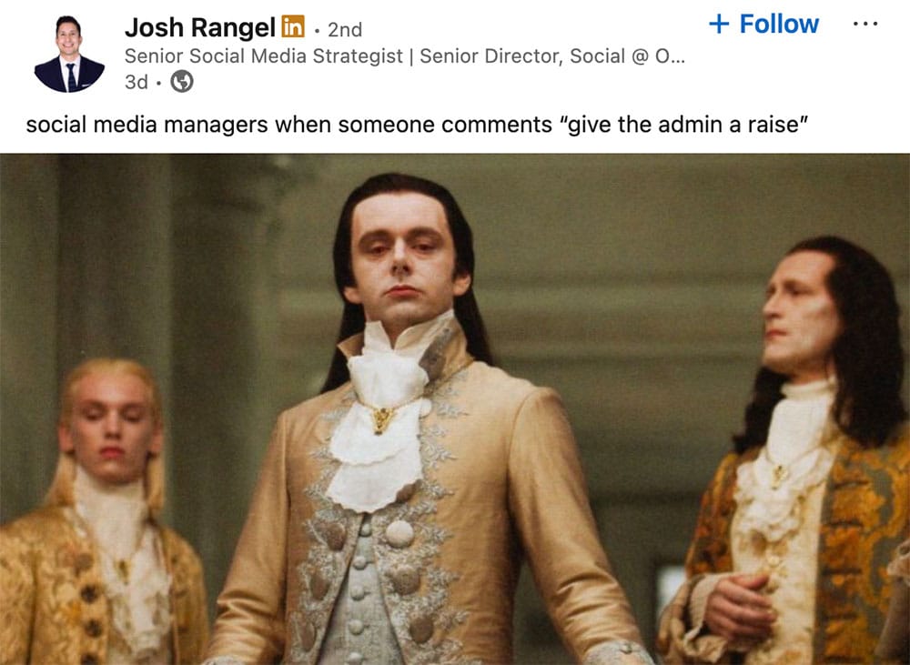Click the gold LinkedIn Premium badge
This screenshot has height=665, width=910.
click(293, 26)
